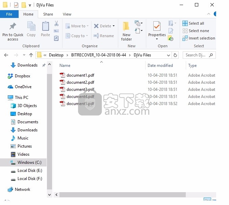
Task: Expand the Delete options arrow
Action: point(113,26)
